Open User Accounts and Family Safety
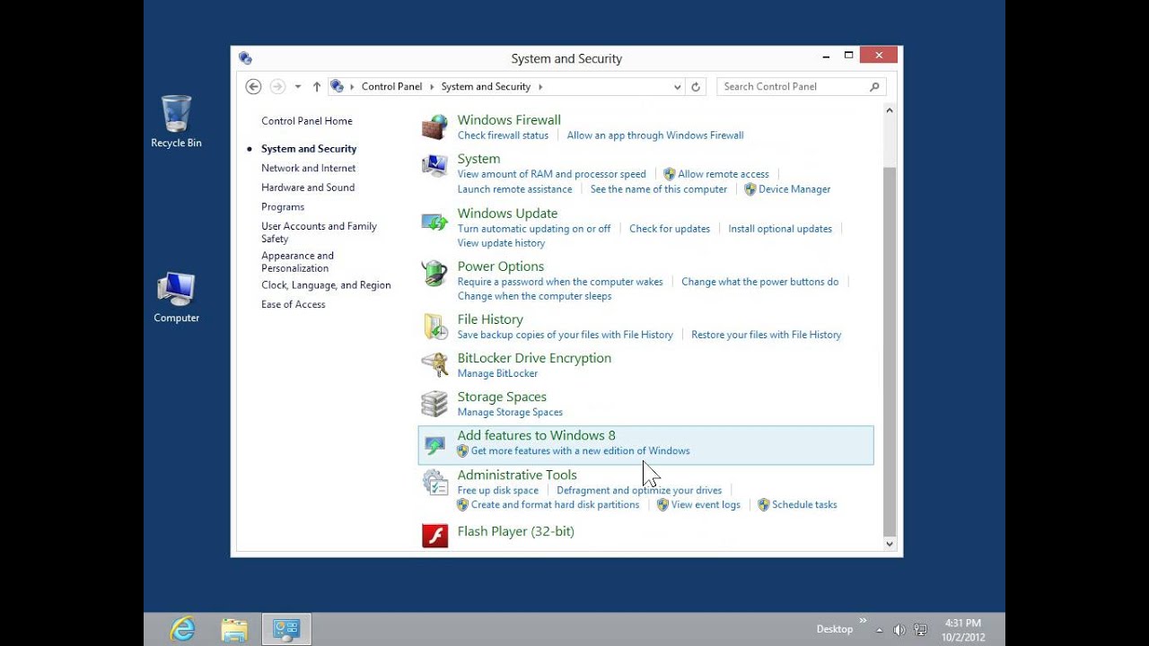 click(x=319, y=232)
